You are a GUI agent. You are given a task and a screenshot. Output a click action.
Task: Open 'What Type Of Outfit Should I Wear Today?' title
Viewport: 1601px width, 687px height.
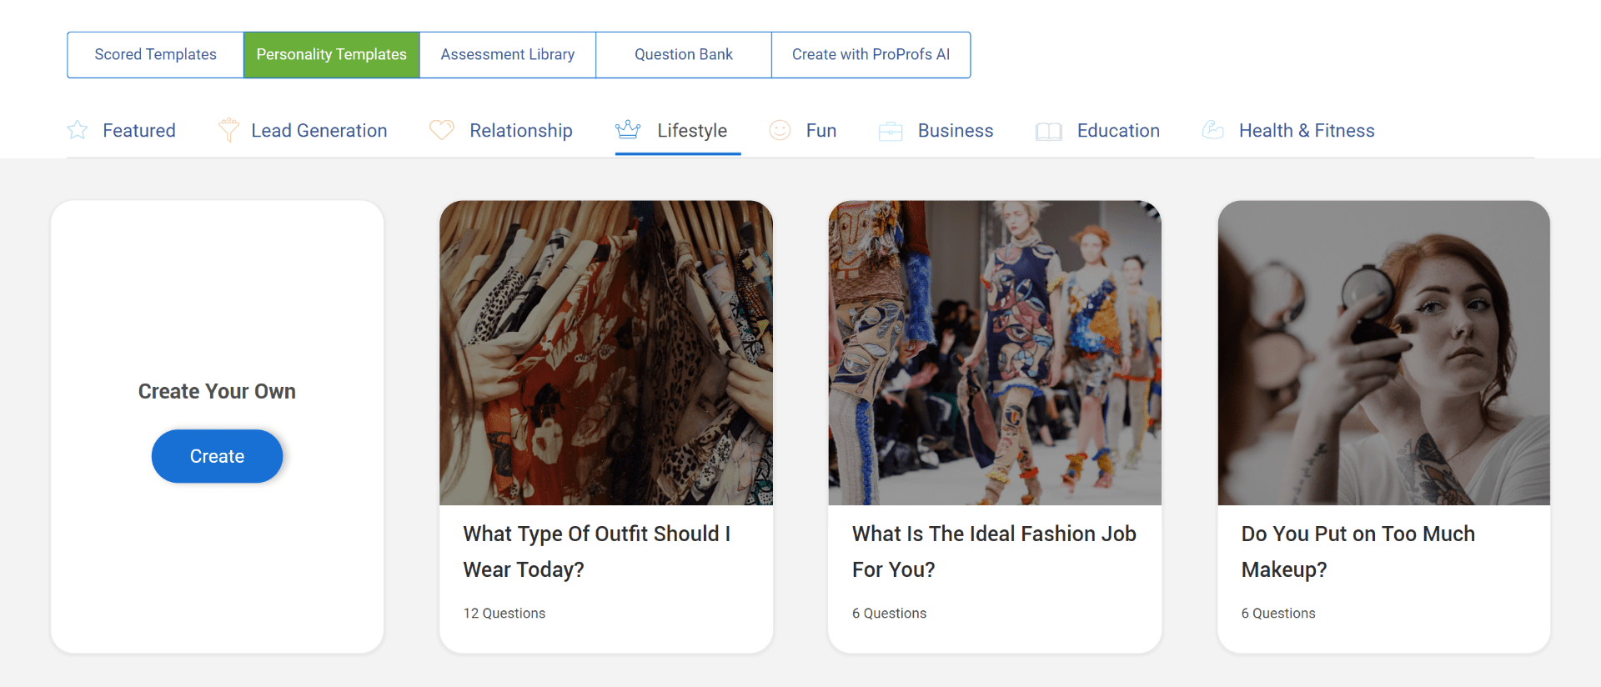click(596, 551)
